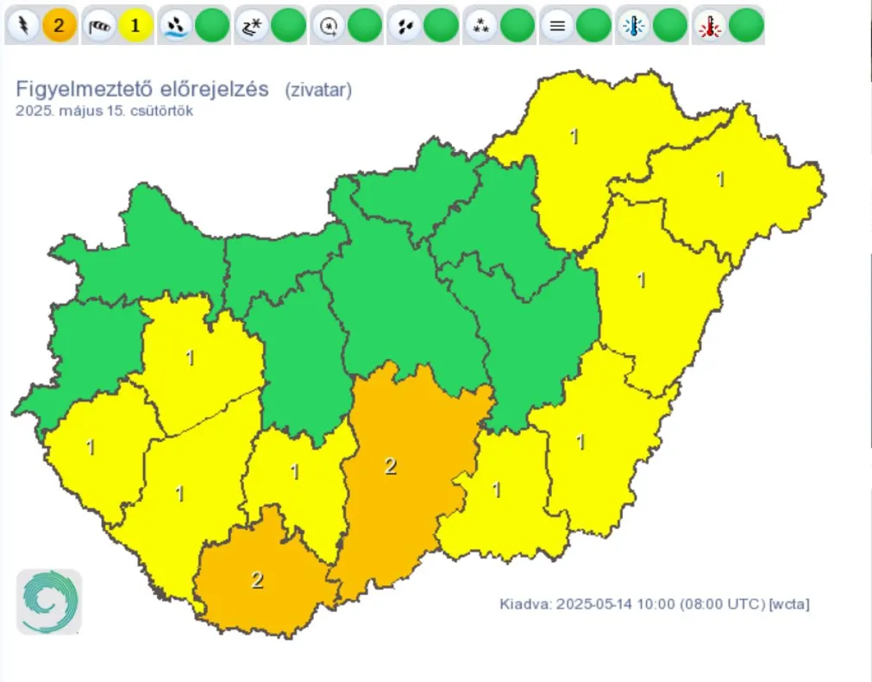
Task: Click the orange level 2 thunderstorm badge
Action: pos(59,26)
